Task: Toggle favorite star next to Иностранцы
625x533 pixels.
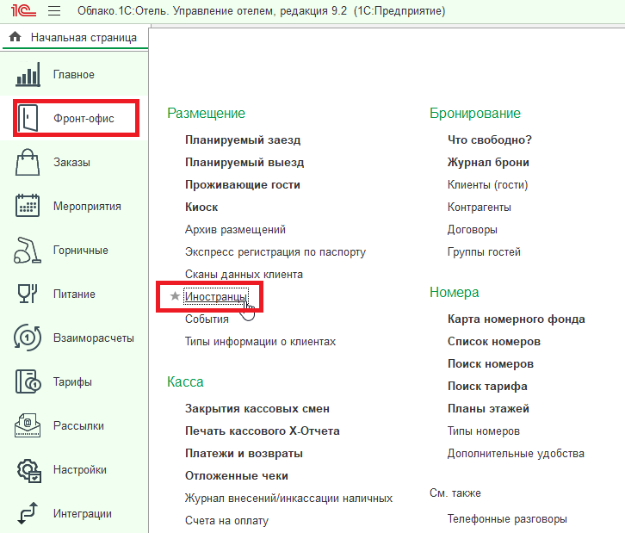Action: (175, 296)
